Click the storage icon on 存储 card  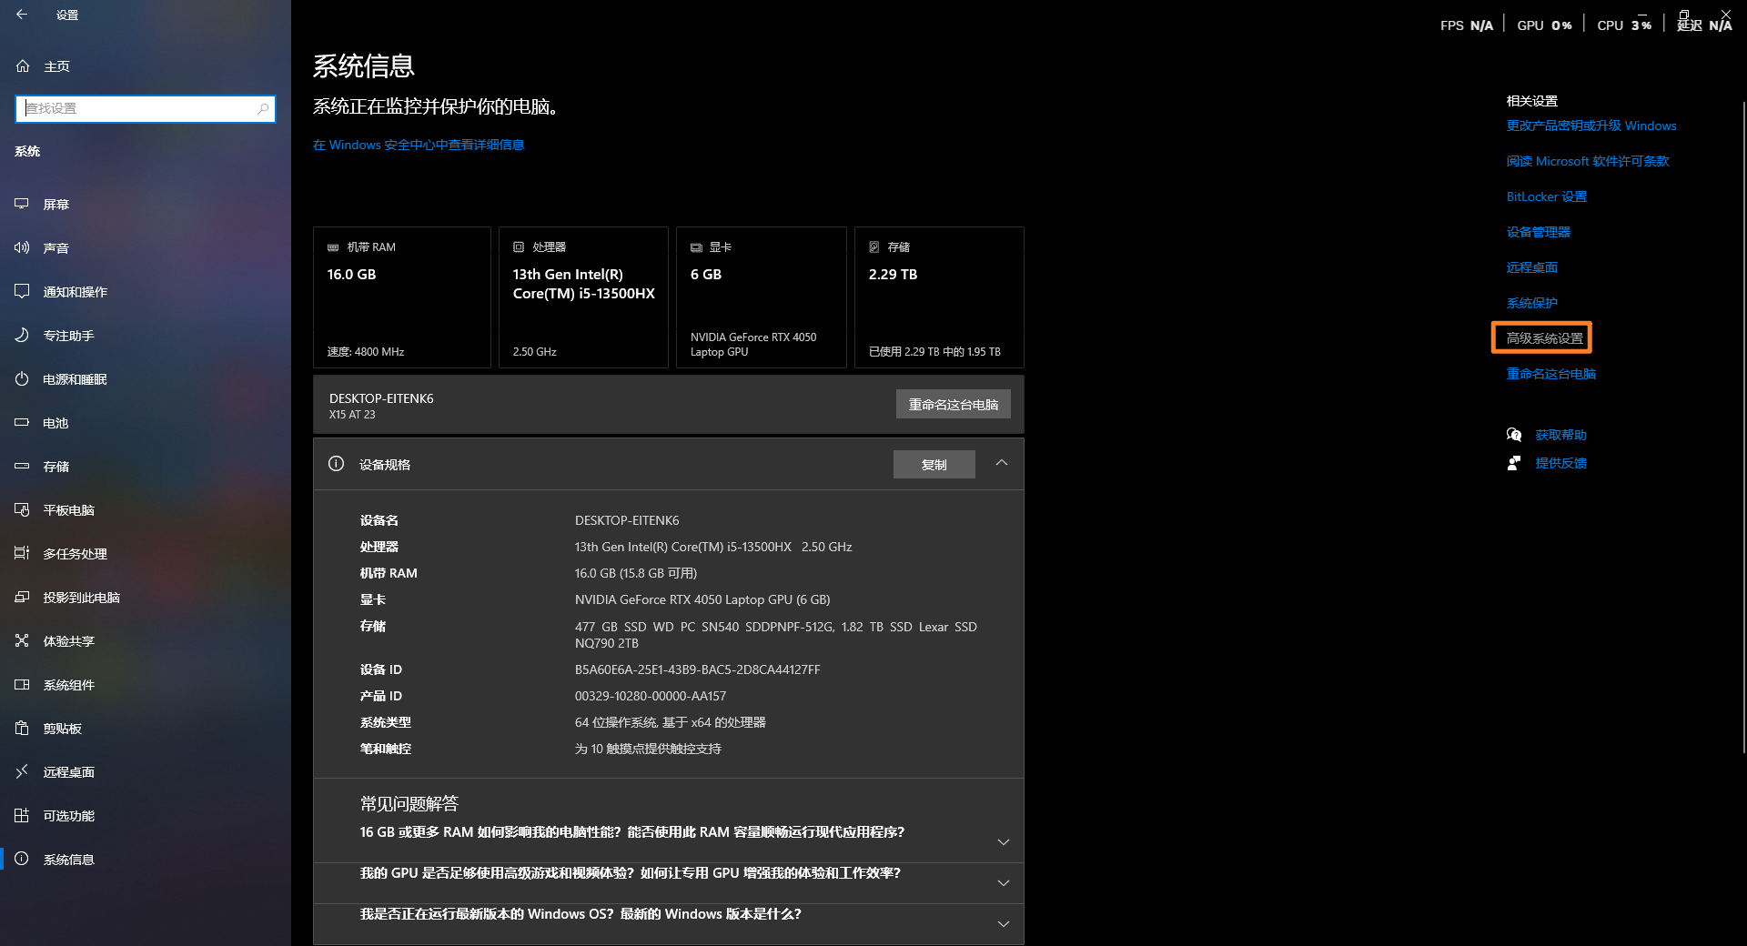pyautogui.click(x=874, y=247)
